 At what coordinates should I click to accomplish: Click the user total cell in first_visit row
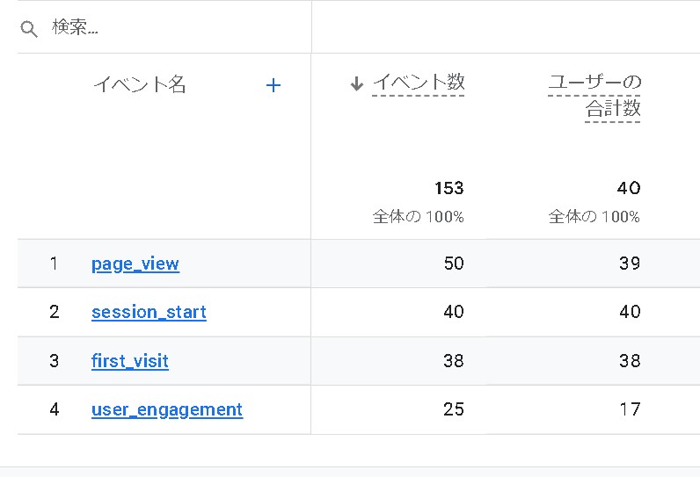629,361
